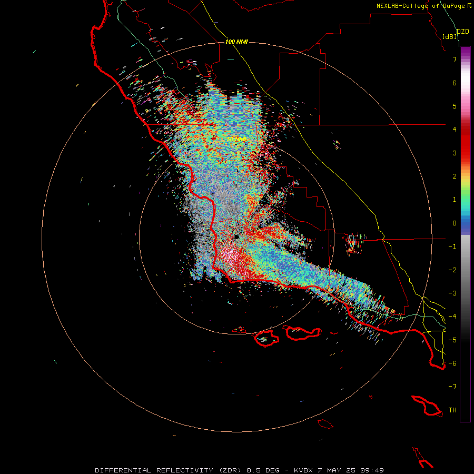Image resolution: width=474 pixels, height=474 pixels.
Task: Click the -2 value on the color scale
Action: pyautogui.click(x=452, y=270)
